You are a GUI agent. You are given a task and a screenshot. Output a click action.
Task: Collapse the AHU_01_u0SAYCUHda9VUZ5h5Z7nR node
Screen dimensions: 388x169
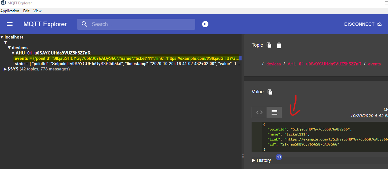pyautogui.click(x=13, y=53)
